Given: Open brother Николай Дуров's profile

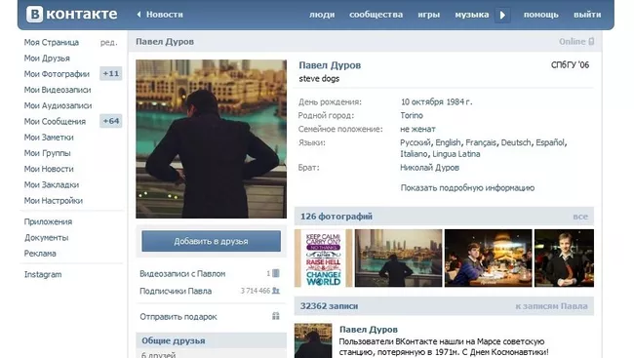Looking at the screenshot, I should click(x=429, y=168).
